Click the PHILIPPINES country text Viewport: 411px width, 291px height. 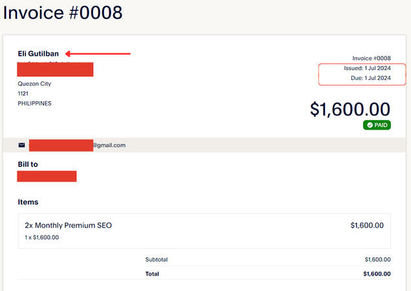pos(34,103)
